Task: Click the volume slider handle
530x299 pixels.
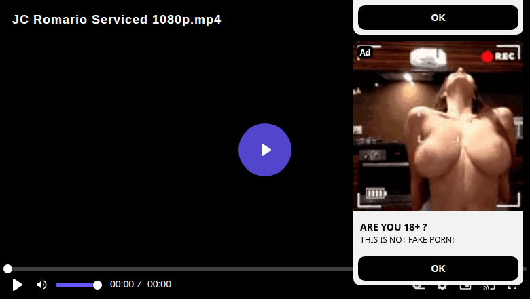Action: pos(97,285)
